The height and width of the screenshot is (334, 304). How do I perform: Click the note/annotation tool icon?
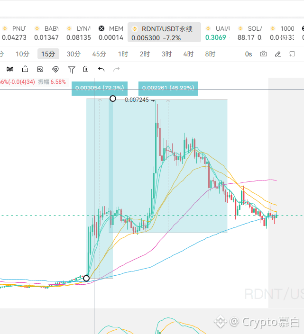click(40, 69)
